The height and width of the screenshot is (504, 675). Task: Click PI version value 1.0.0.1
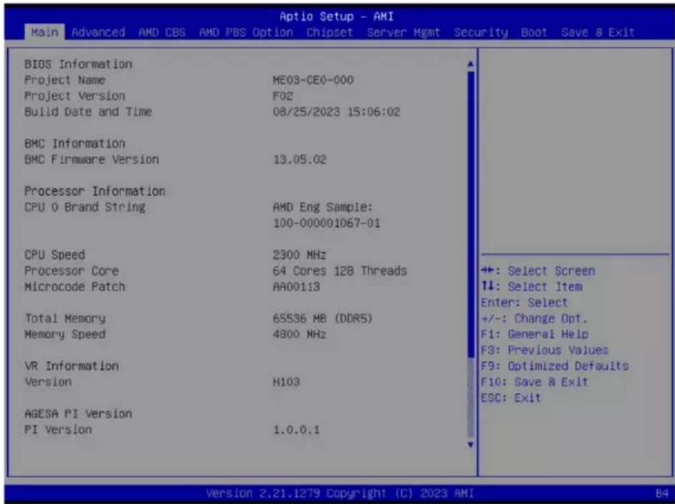(x=296, y=430)
